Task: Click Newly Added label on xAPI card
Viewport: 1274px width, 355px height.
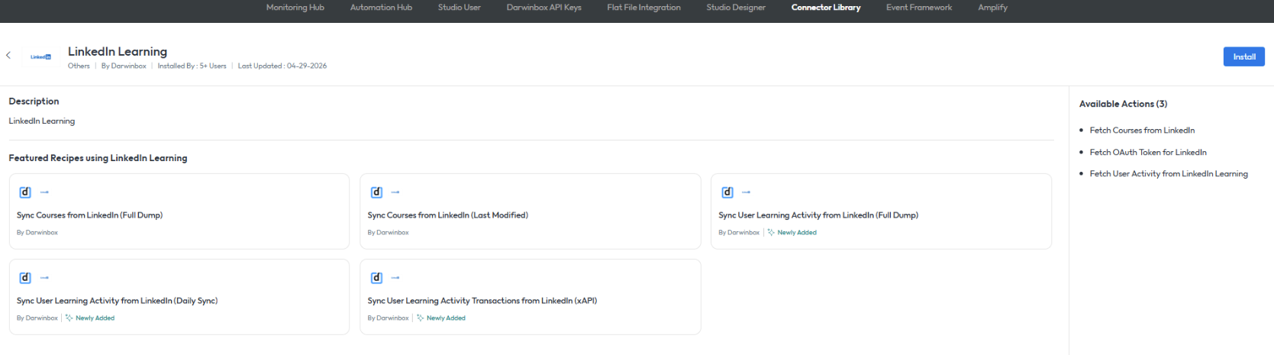Action: pos(446,318)
